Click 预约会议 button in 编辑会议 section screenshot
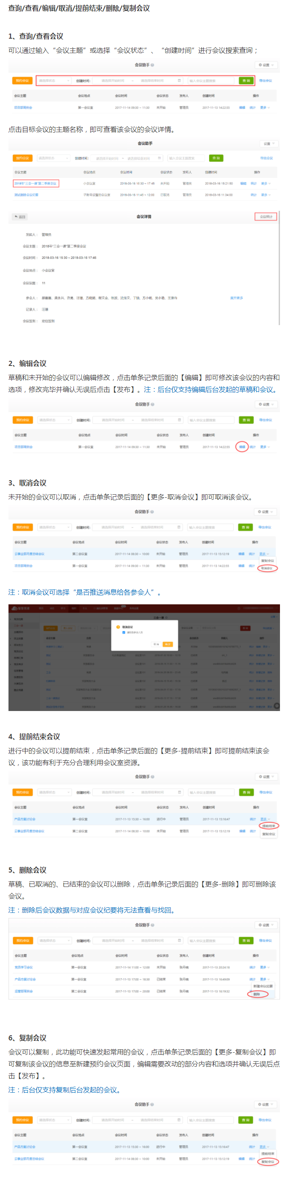This screenshot has height=1187, width=291. pos(22,420)
